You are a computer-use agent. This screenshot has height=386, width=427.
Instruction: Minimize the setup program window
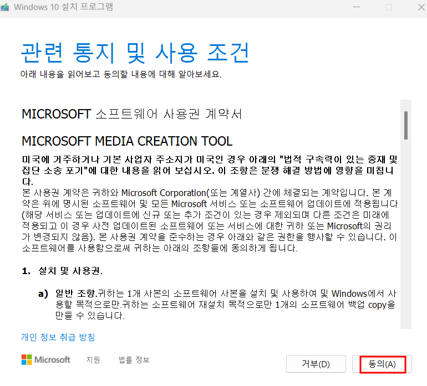pos(357,7)
